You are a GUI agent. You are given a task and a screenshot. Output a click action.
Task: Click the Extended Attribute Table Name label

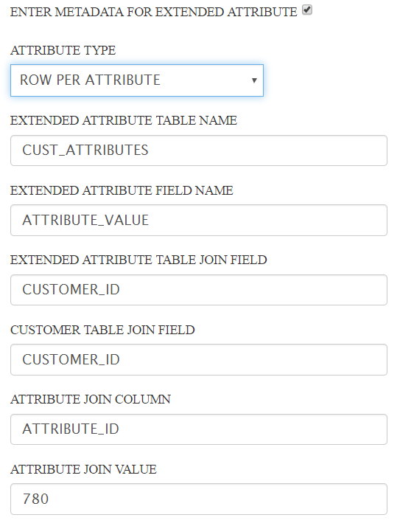pos(124,120)
